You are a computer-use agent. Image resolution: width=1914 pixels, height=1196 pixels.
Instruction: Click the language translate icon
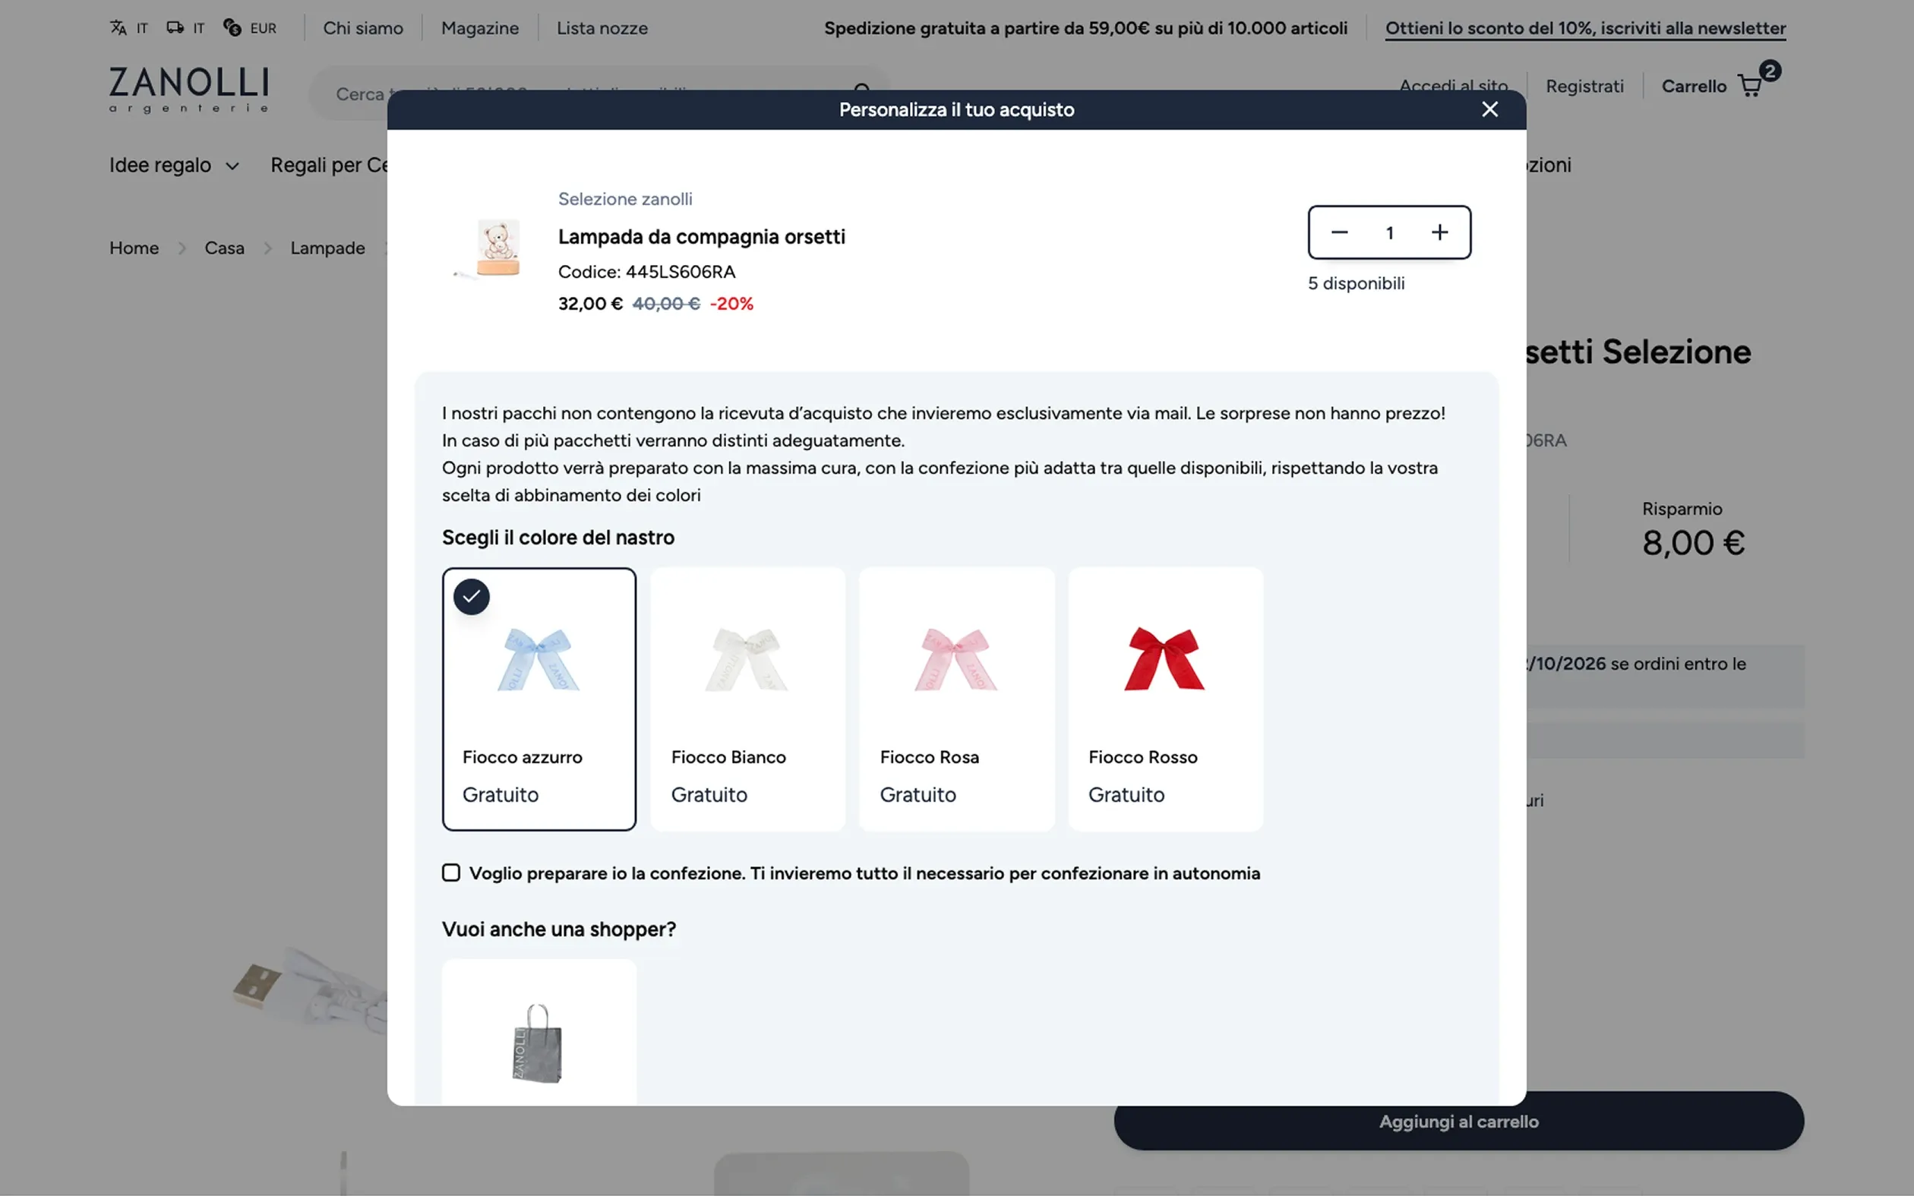118,27
